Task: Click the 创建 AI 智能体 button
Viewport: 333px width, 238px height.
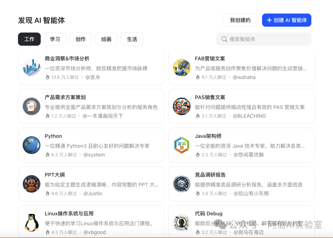Action: pos(287,20)
